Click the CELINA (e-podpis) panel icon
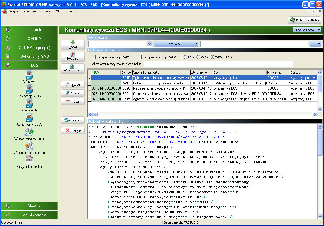The width and height of the screenshot is (324, 226). (x=8, y=47)
